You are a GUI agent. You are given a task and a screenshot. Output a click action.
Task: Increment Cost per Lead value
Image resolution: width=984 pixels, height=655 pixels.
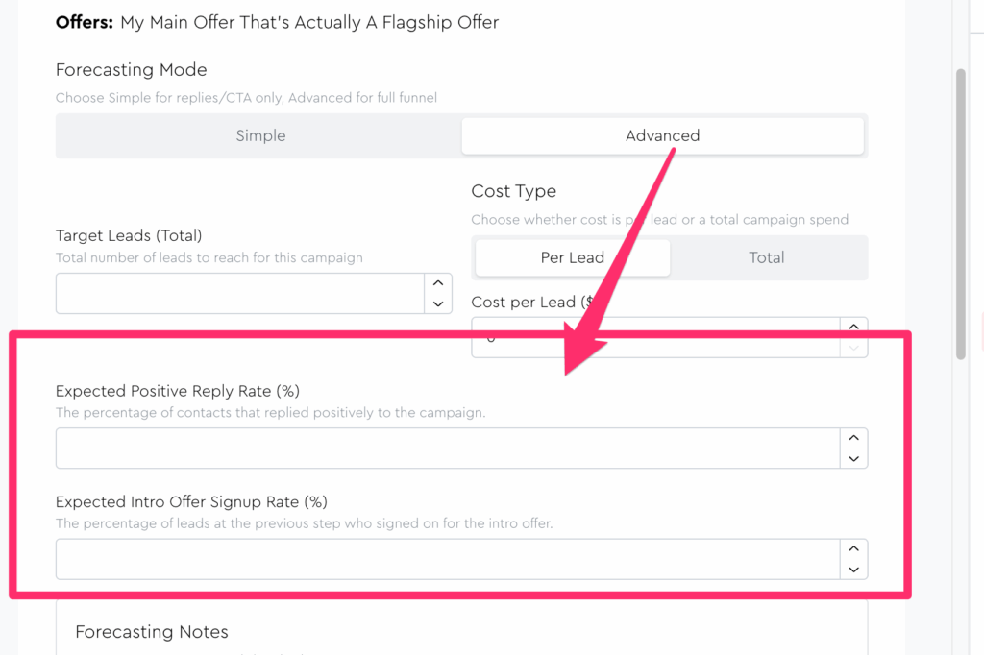pos(853,326)
